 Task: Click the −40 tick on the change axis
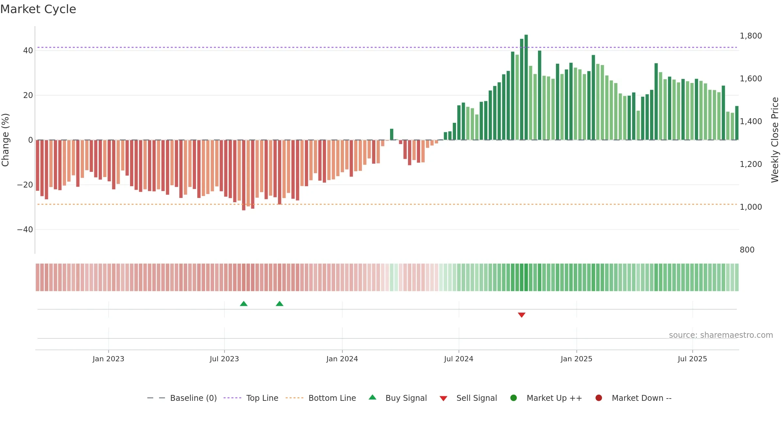(x=25, y=230)
